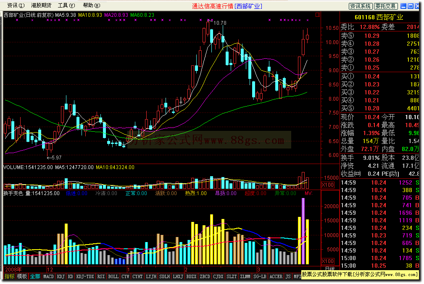Click the X100 label in turnover indicator panel
Screen dimensions: 424x284
[327, 261]
